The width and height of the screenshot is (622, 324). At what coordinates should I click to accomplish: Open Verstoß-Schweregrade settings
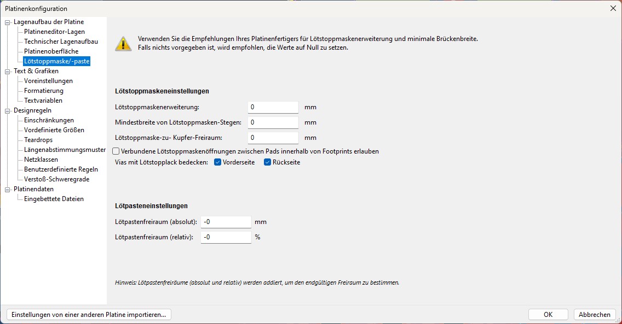point(56,179)
